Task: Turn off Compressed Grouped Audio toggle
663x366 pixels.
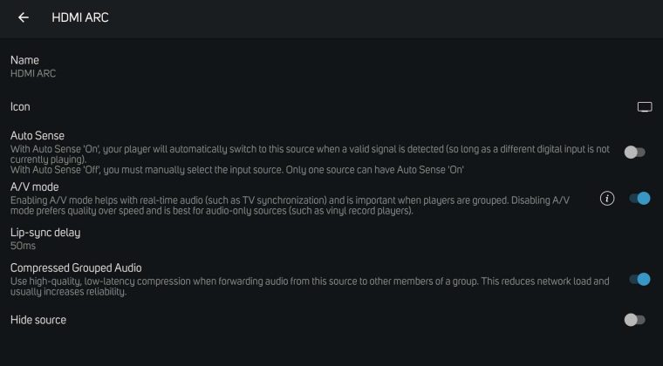Action: coord(639,280)
